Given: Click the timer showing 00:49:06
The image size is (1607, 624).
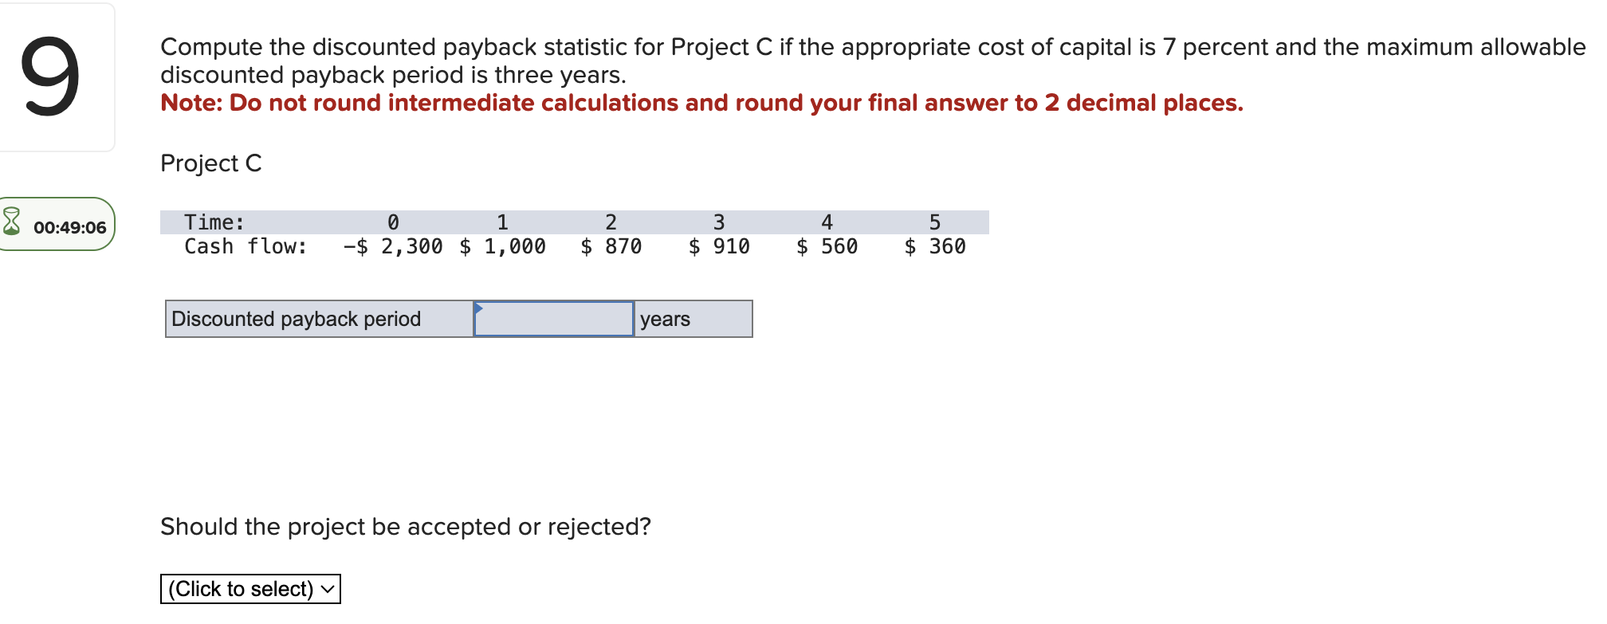Looking at the screenshot, I should coord(69,226).
